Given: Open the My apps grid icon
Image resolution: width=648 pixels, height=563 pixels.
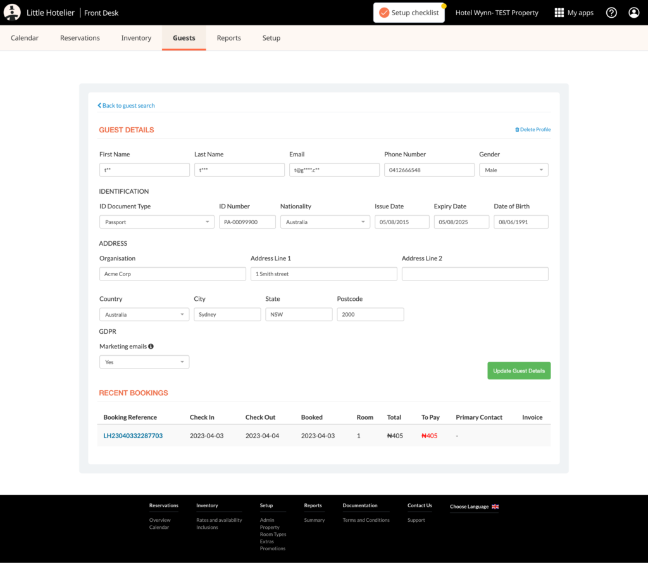Looking at the screenshot, I should (x=559, y=13).
